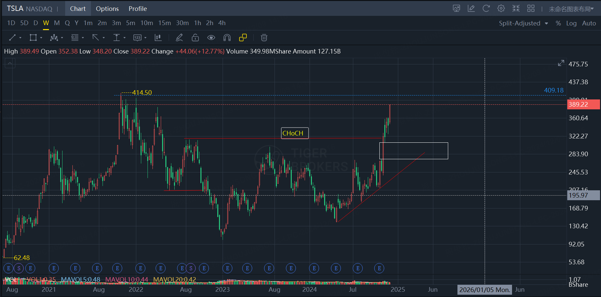This screenshot has height=297, width=601.
Task: Delete all drawings with trash icon
Action: (264, 38)
